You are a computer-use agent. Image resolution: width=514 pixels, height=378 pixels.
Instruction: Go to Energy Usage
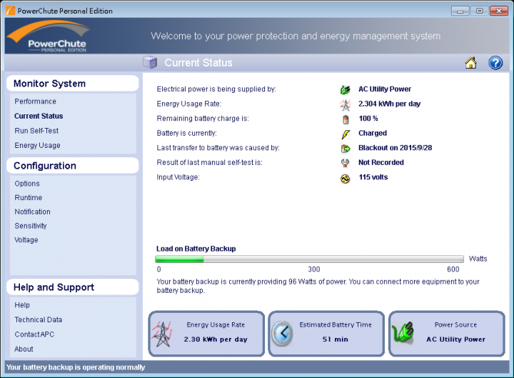click(37, 145)
